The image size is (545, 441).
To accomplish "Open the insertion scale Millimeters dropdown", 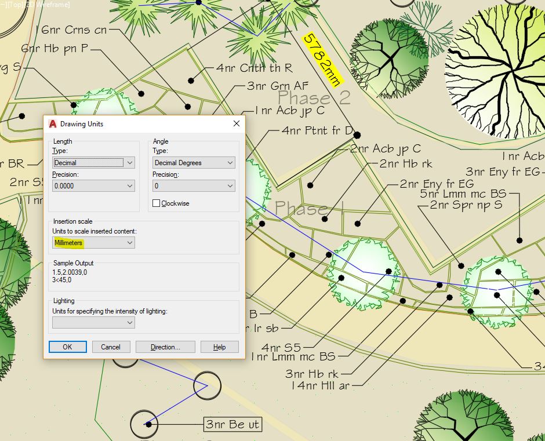I will click(93, 243).
